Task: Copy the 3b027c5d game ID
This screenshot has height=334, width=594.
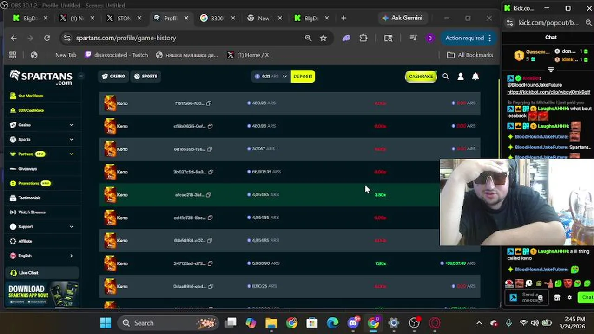Action: 211,172
